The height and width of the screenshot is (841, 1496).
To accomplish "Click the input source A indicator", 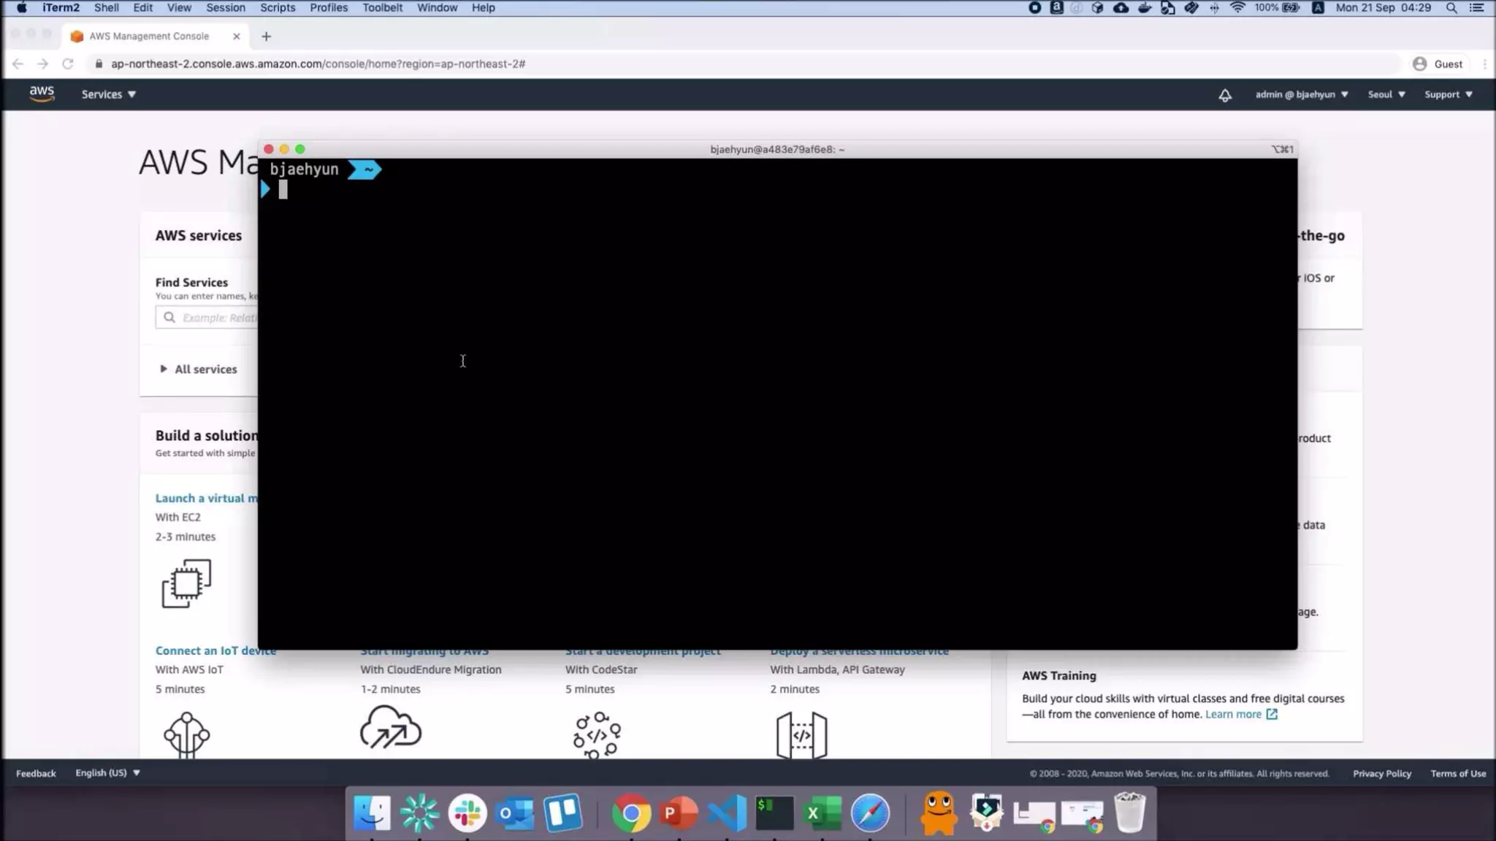I will pos(1318,8).
